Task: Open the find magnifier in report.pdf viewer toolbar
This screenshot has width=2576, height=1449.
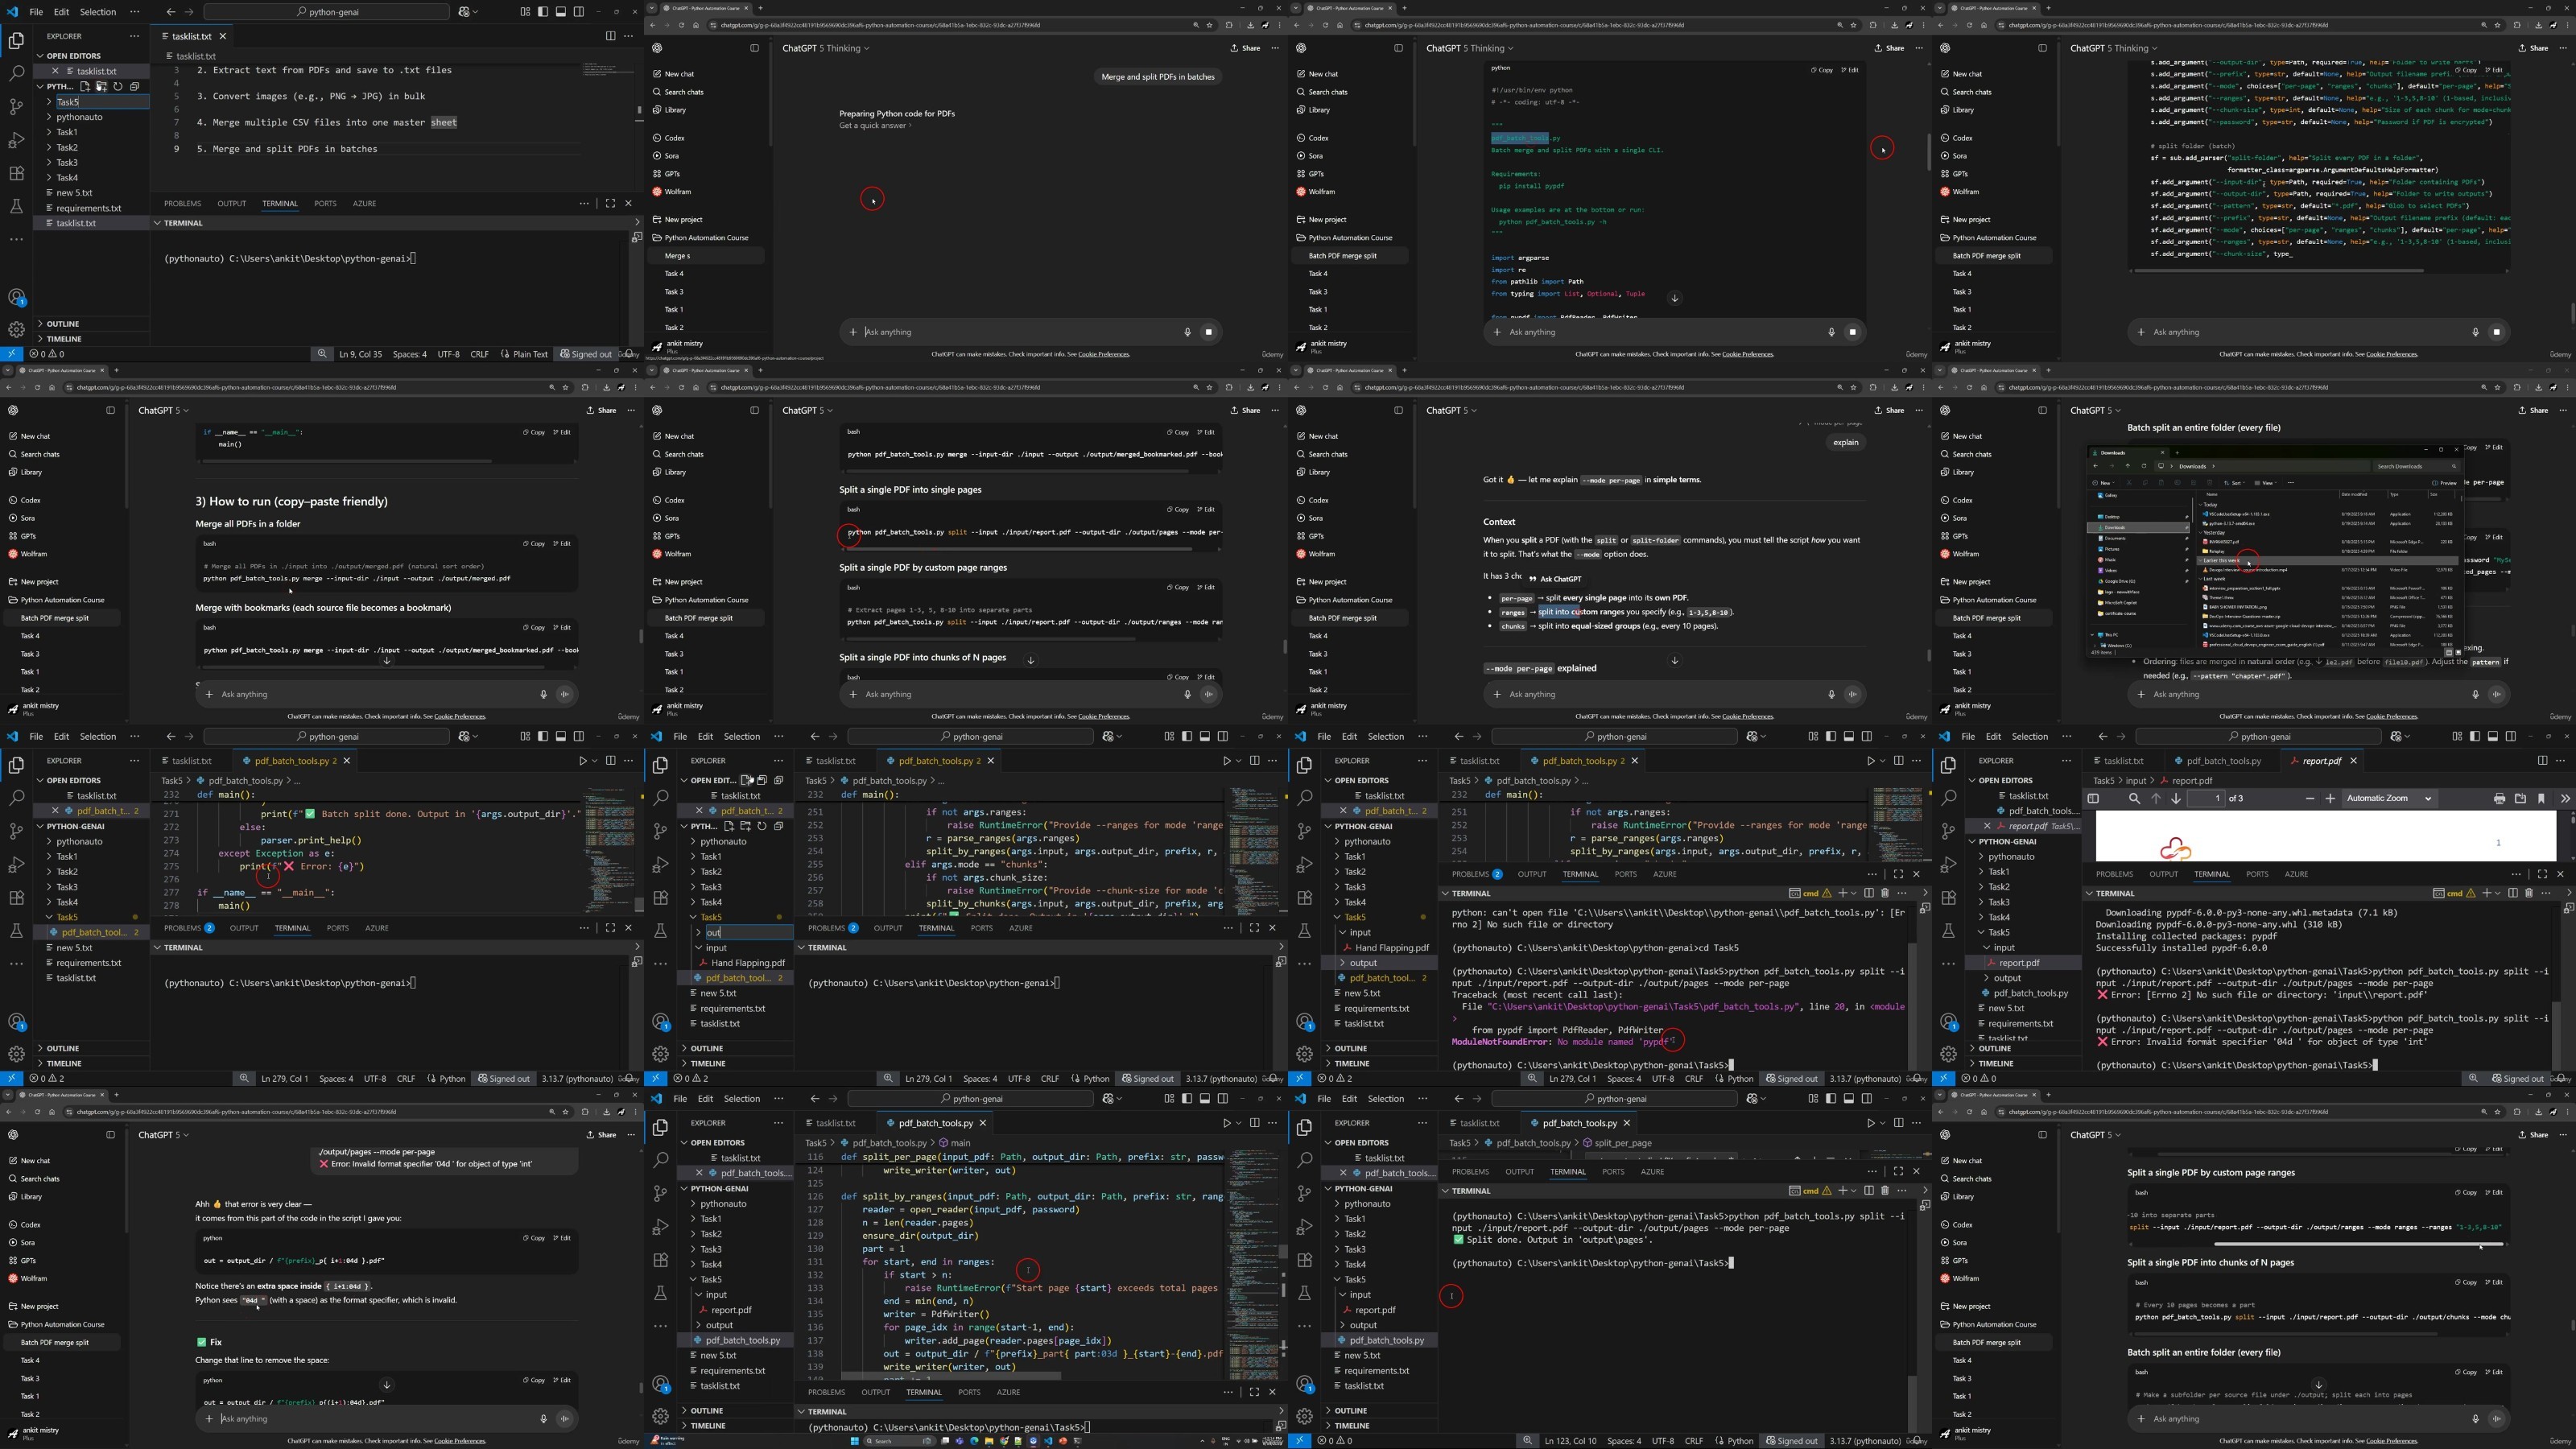Action: pos(2134,798)
